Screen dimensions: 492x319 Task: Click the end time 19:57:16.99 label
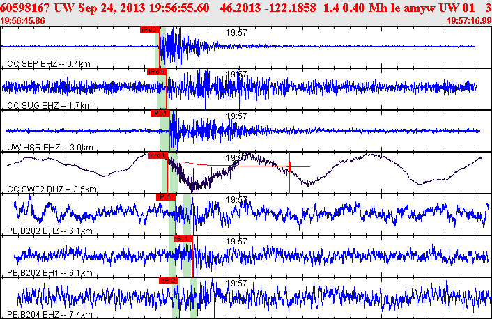point(468,21)
